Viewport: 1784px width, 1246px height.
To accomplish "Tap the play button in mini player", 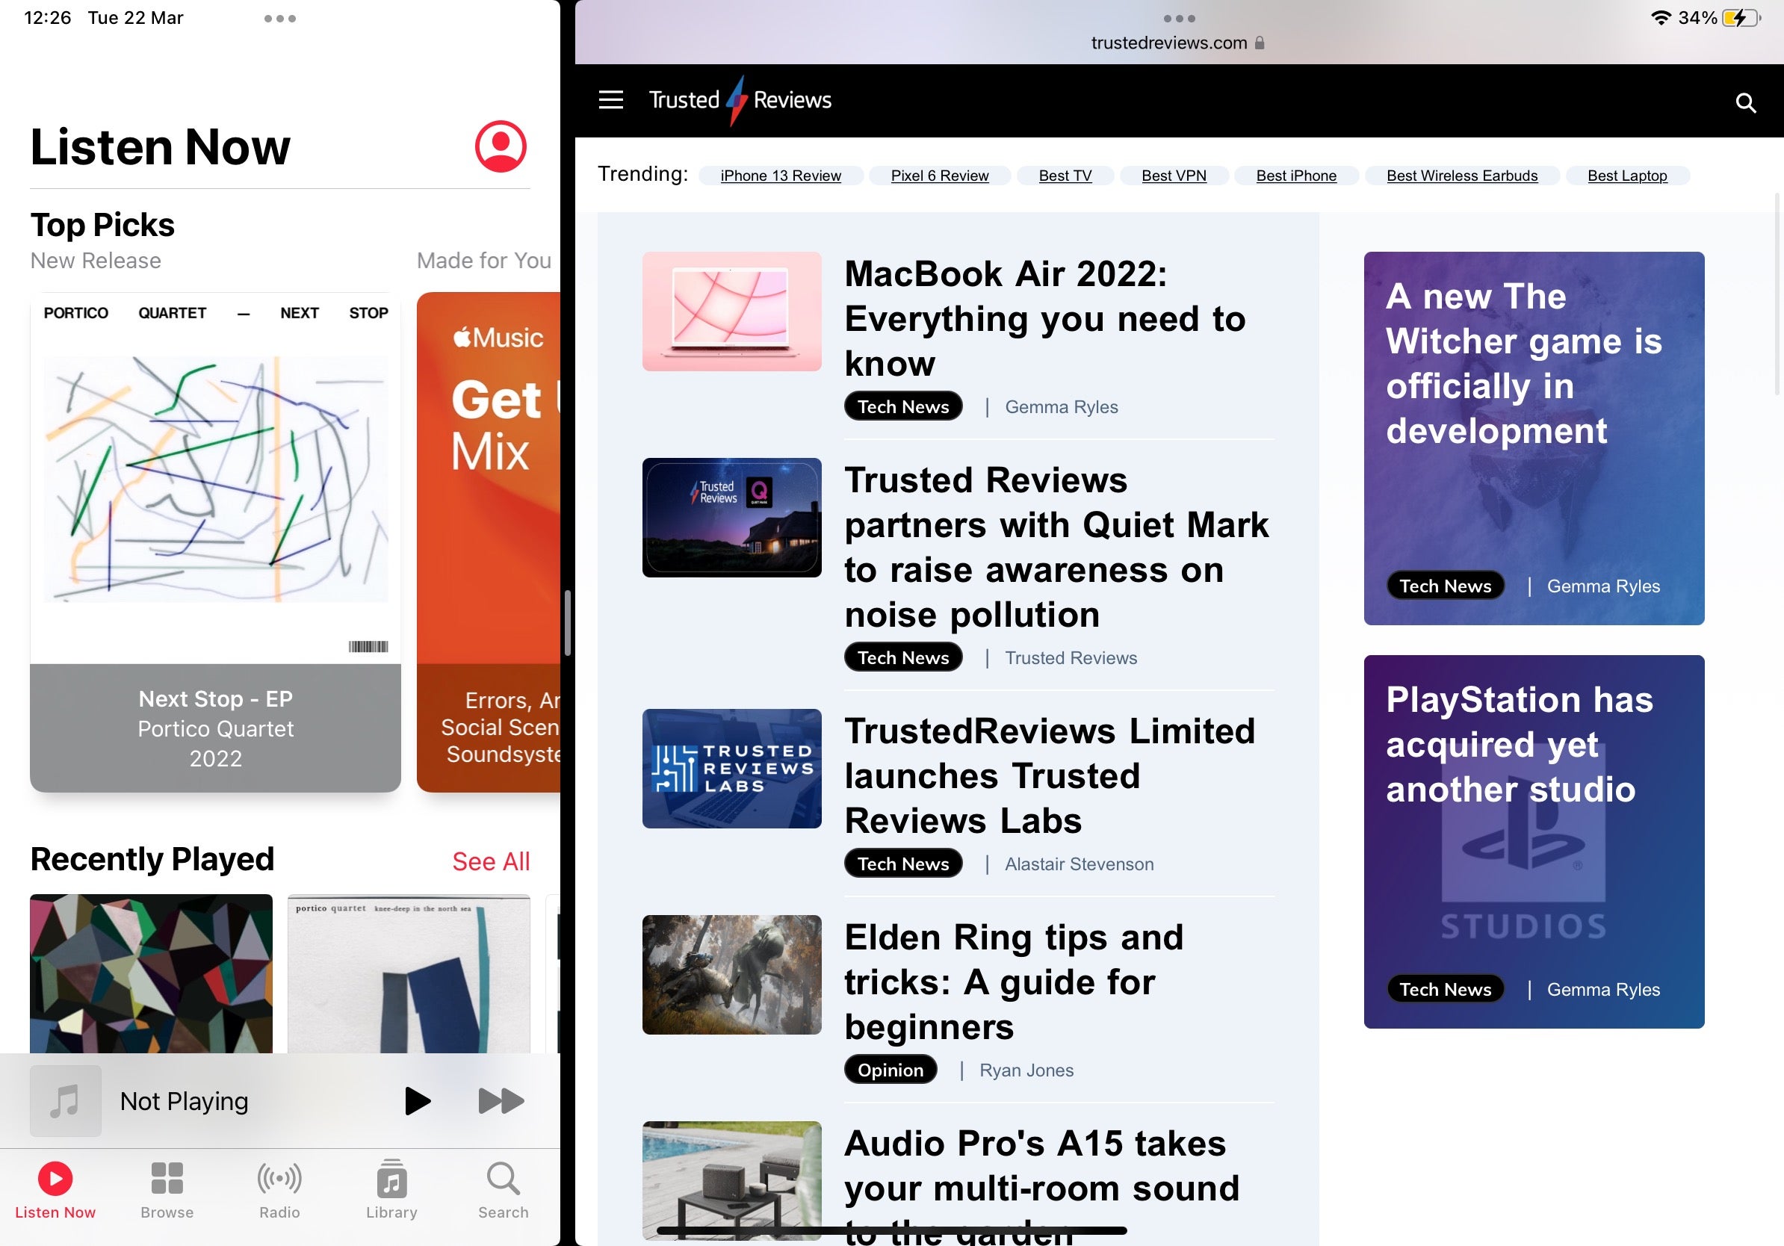I will tap(418, 1101).
